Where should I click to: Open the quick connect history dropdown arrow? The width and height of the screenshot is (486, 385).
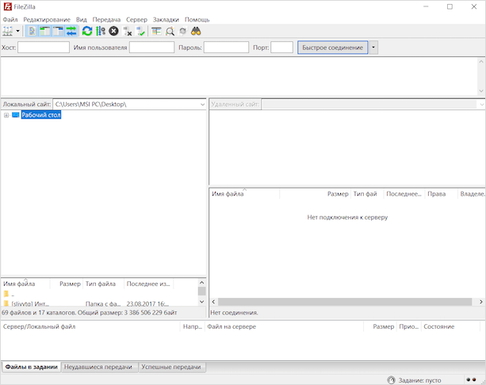[x=373, y=48]
